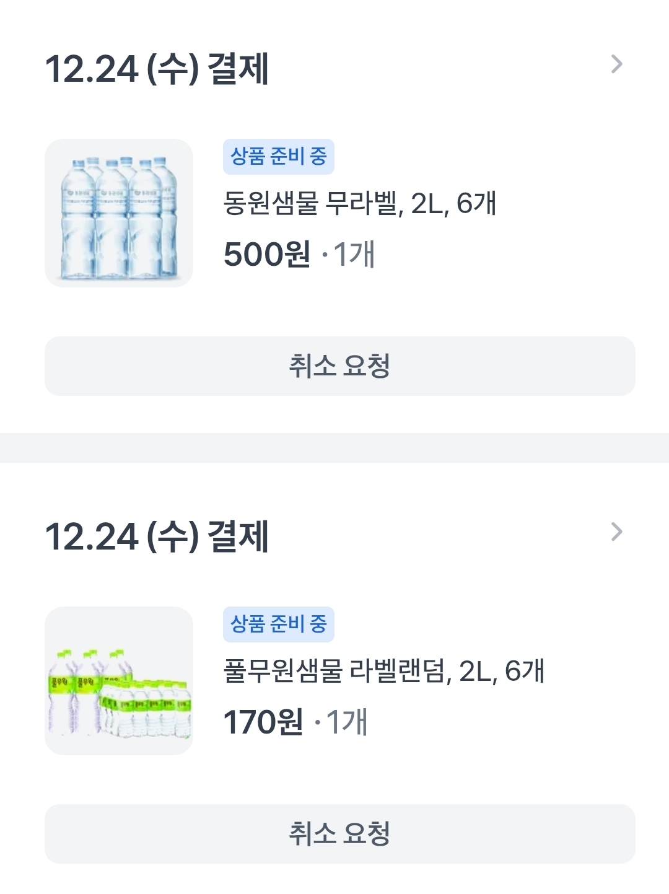This screenshot has height=894, width=669.
Task: Tap 상품 준비 중 badge on 풀무원샘물 order
Action: click(278, 624)
